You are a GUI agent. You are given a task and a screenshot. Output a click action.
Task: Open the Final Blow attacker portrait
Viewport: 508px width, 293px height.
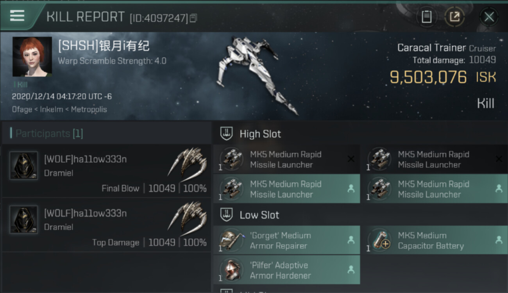tap(24, 166)
